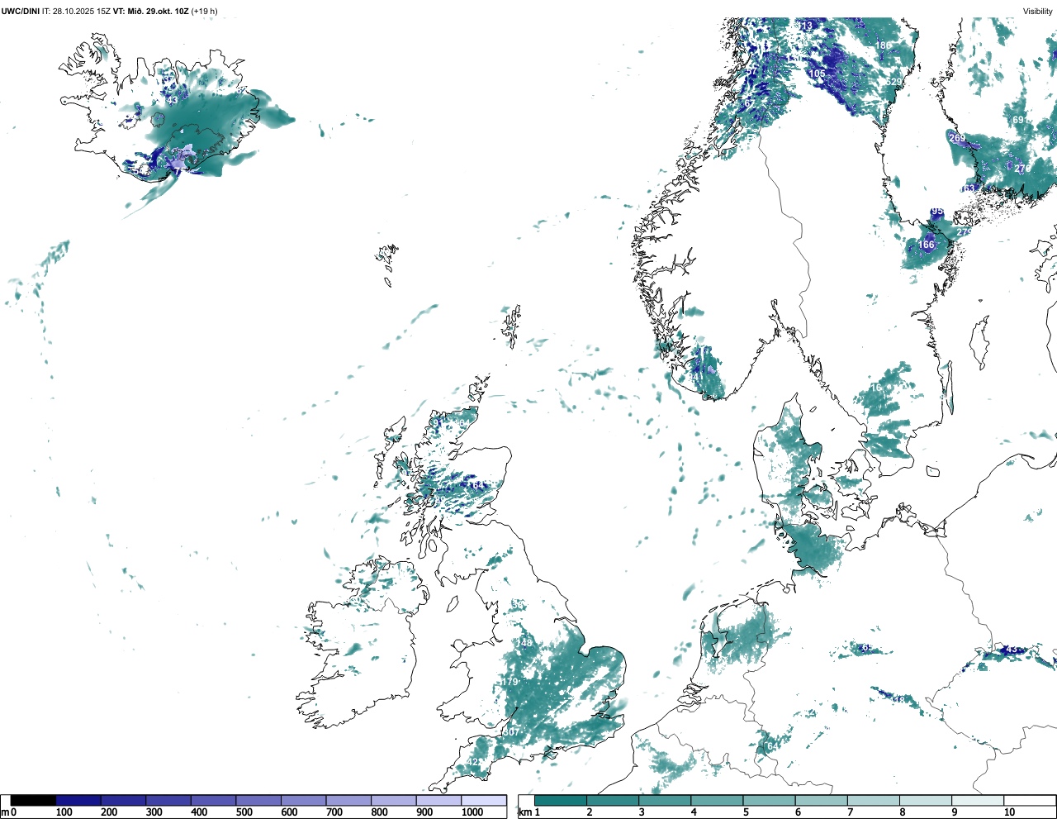Click the 7–8 km pale teal swatch
The height and width of the screenshot is (819, 1057).
pyautogui.click(x=873, y=801)
